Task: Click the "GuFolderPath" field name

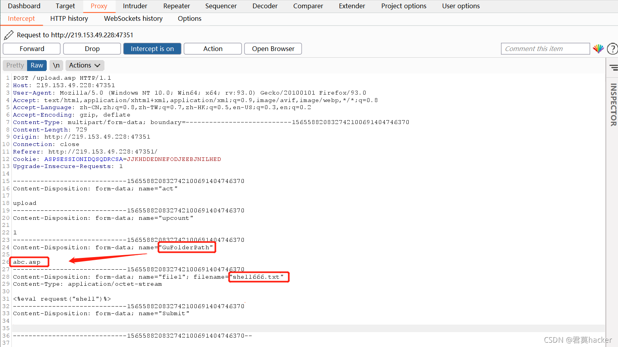Action: coord(187,248)
